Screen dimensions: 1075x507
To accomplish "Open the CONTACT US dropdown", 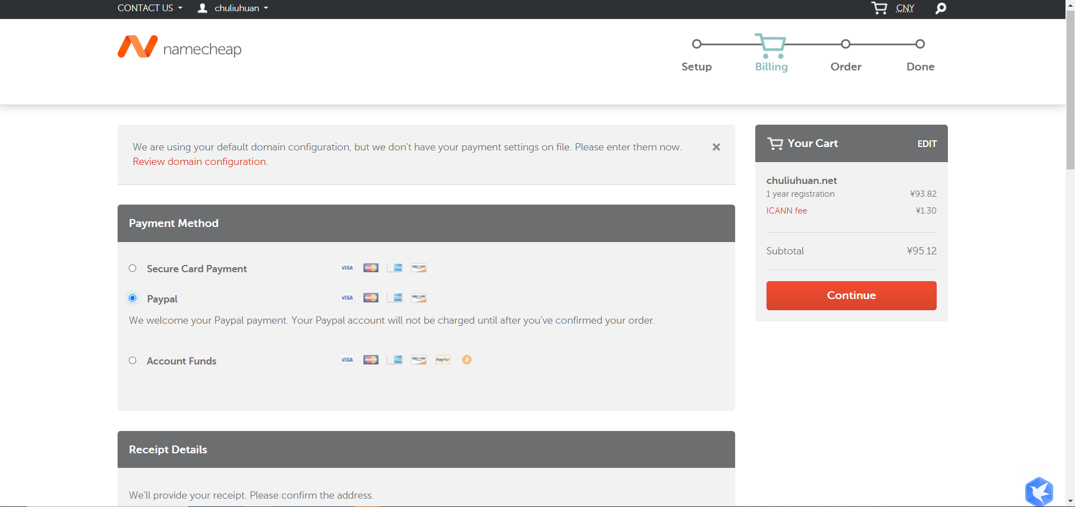I will [x=150, y=8].
